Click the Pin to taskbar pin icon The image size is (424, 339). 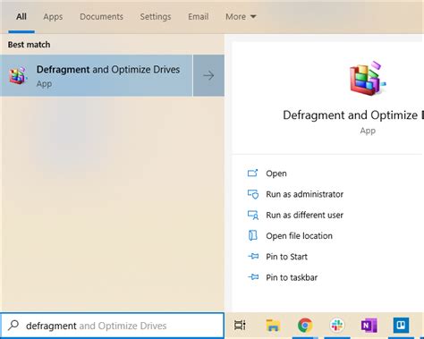(x=253, y=277)
